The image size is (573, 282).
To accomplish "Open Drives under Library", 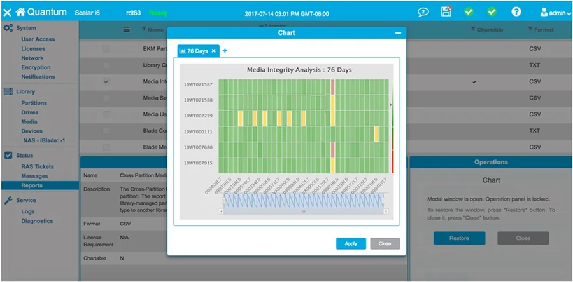I will pyautogui.click(x=29, y=112).
